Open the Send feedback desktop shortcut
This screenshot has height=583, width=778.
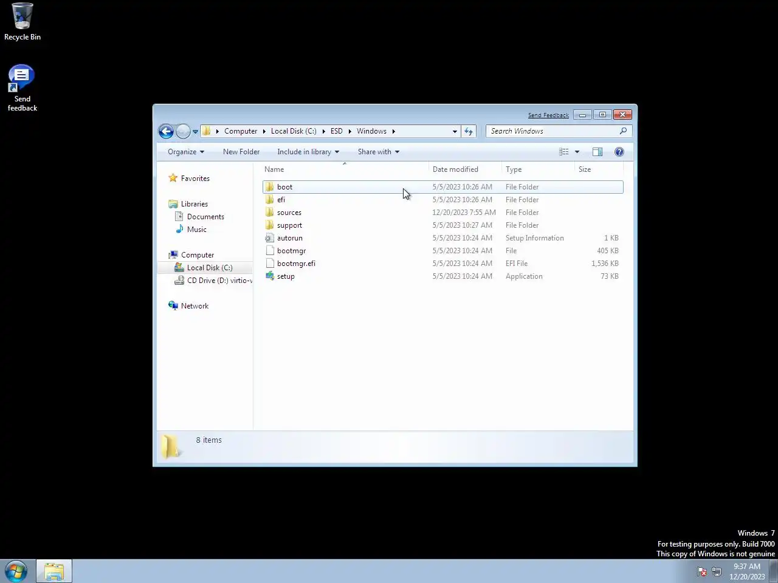coord(22,89)
